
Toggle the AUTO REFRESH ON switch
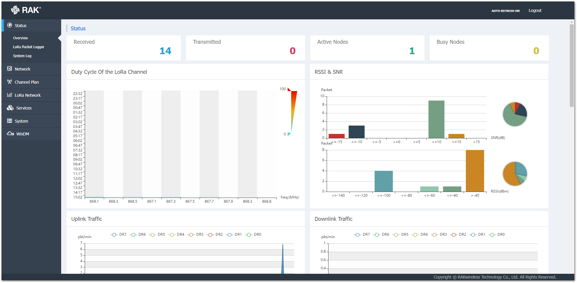tap(505, 11)
